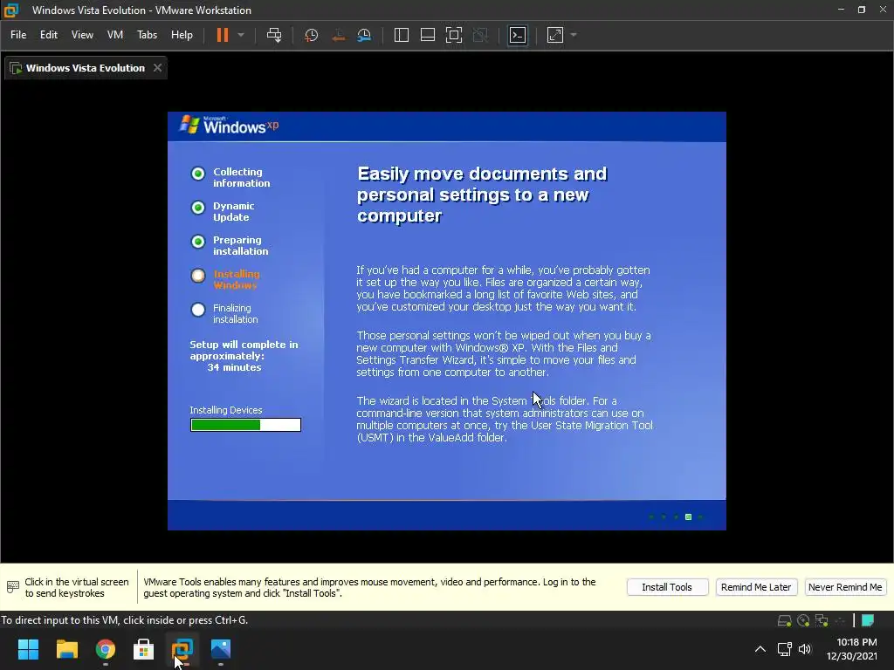The image size is (894, 670).
Task: Open the Edit menu
Action: point(49,35)
